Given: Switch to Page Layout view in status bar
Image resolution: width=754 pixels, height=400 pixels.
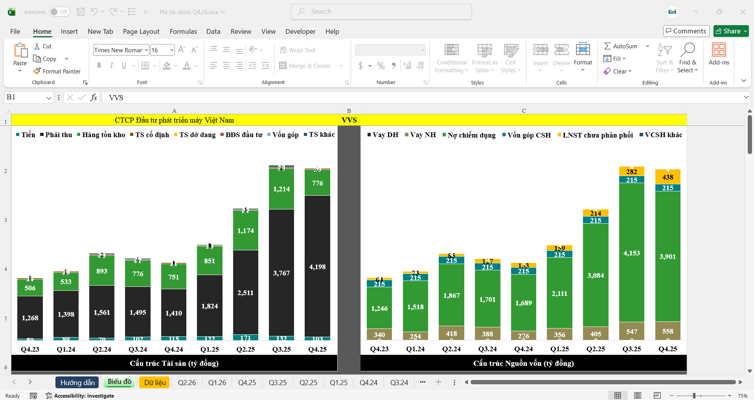Looking at the screenshot, I should (x=638, y=396).
